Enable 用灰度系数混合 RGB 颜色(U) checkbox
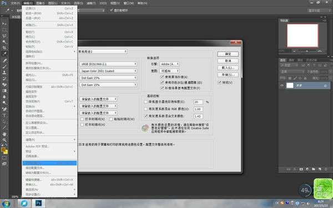 click(x=145, y=109)
